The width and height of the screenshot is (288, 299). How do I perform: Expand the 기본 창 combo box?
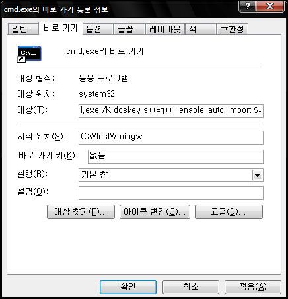coord(171,175)
